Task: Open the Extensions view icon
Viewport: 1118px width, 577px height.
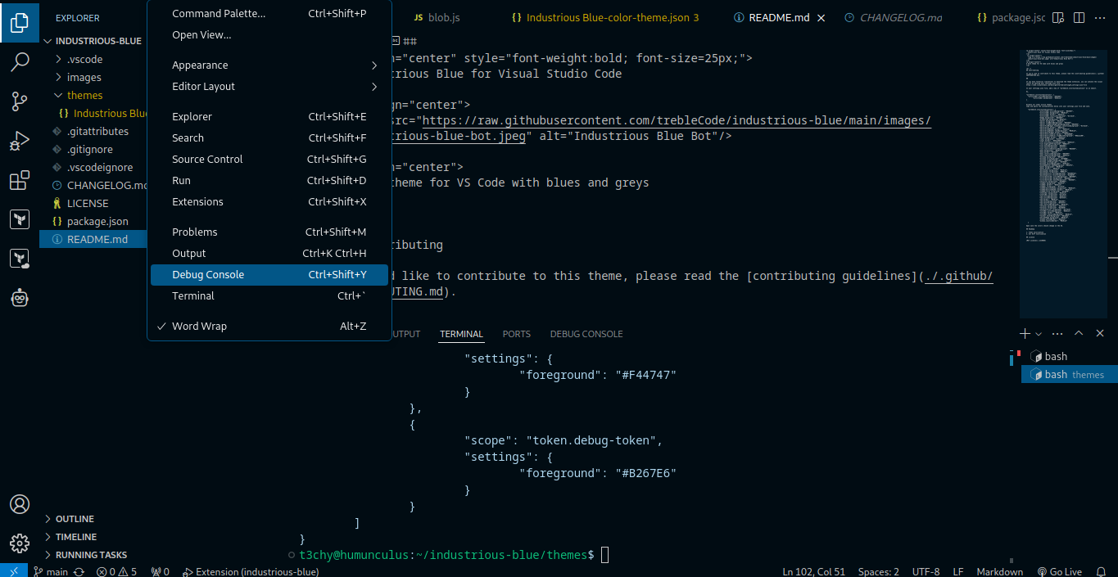Action: coord(20,181)
